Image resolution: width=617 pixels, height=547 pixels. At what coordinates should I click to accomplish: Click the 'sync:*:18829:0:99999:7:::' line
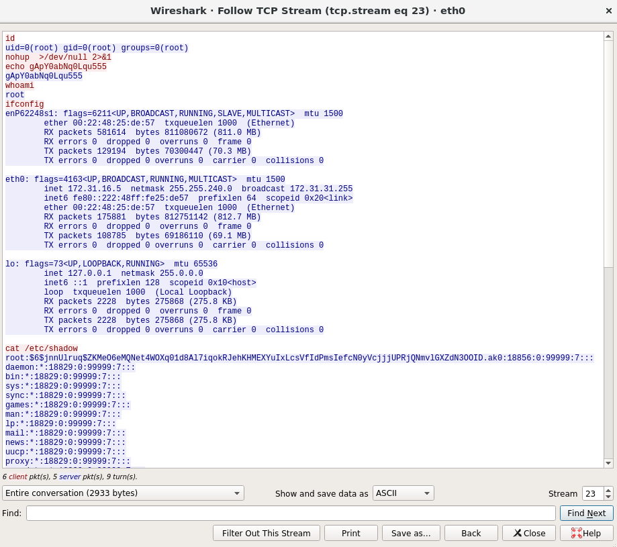[x=65, y=395]
